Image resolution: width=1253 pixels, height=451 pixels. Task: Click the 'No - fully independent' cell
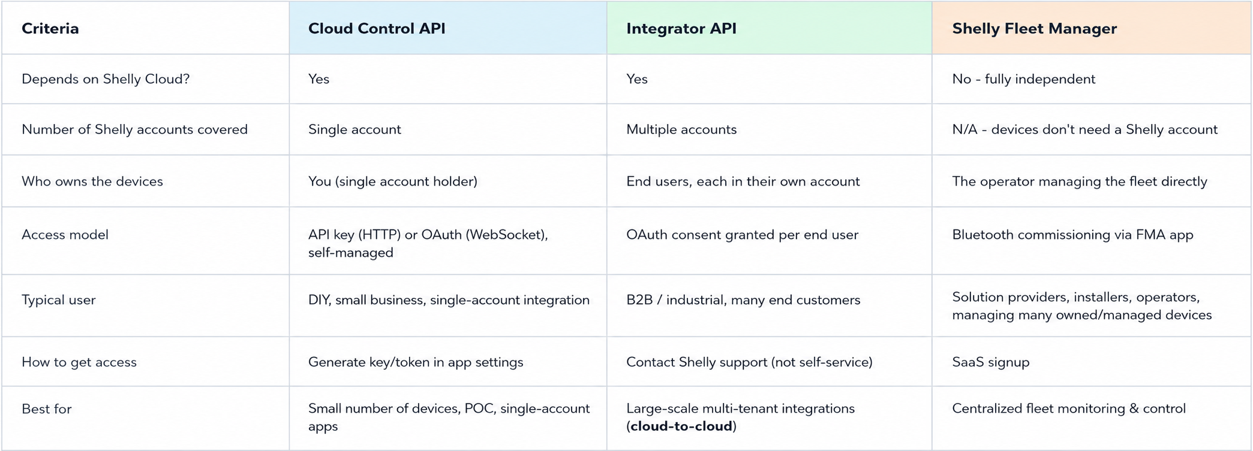(1023, 79)
